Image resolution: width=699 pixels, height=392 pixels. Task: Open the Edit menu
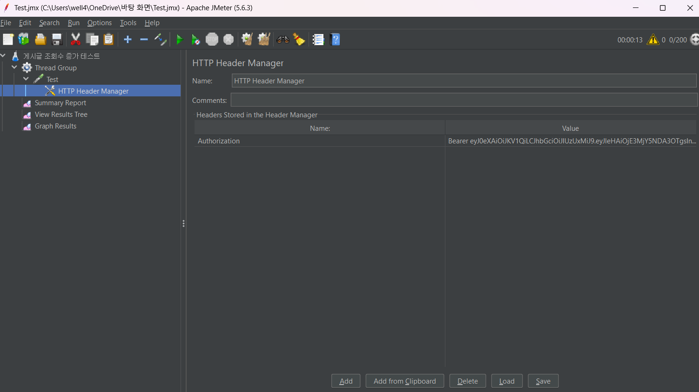[x=25, y=23]
